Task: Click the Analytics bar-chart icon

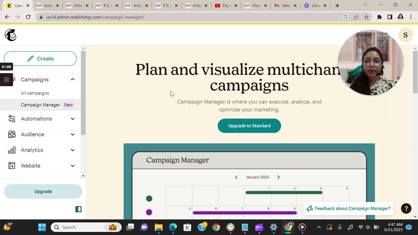Action: 12,150
